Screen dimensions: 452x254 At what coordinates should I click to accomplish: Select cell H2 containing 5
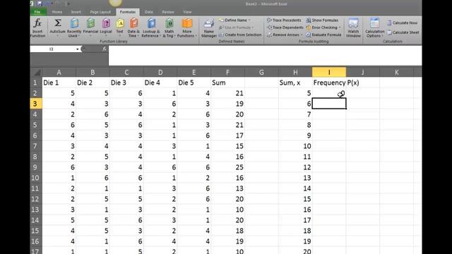point(295,93)
